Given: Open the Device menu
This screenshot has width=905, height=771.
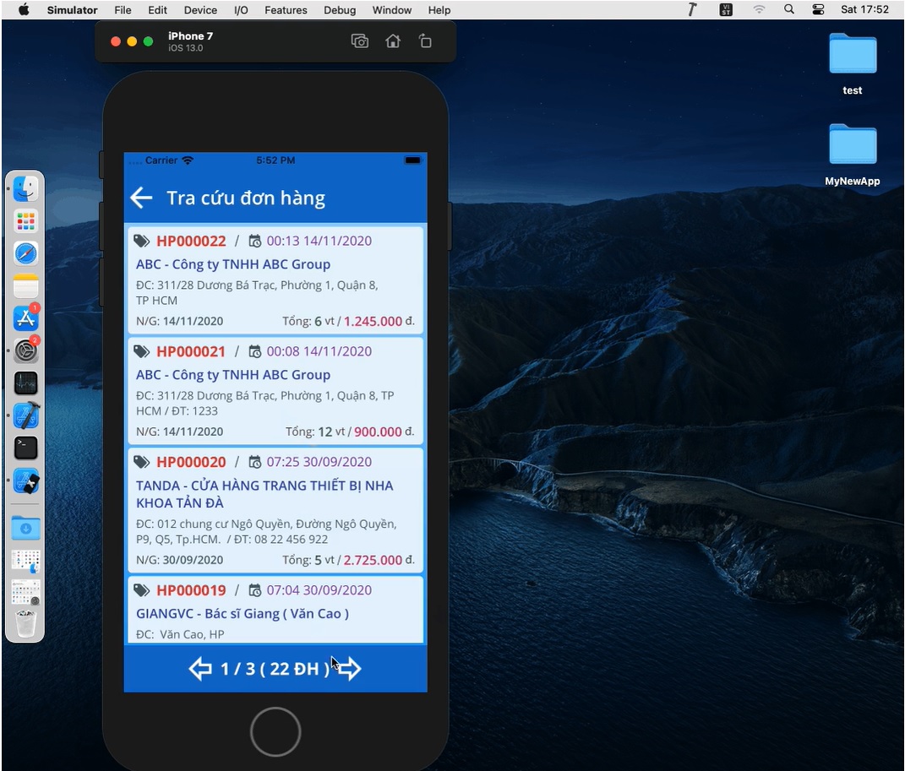Looking at the screenshot, I should [200, 10].
